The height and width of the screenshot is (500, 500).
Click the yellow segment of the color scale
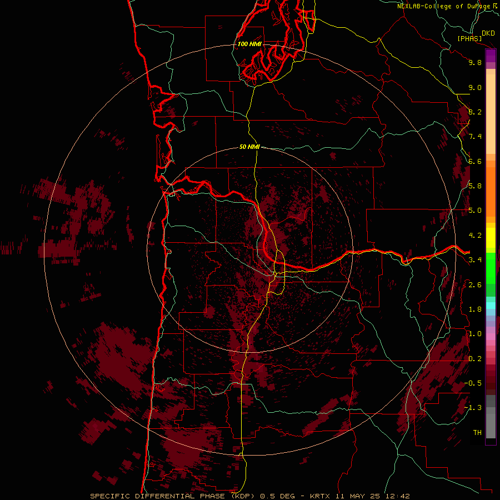tap(491, 238)
